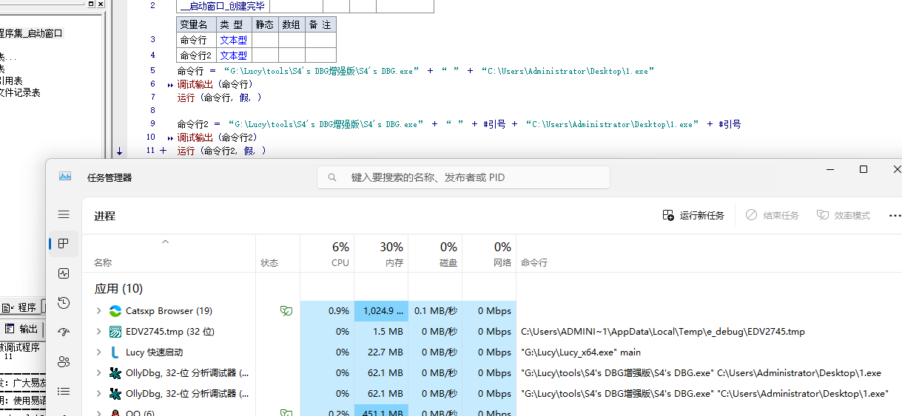
Task: Click efficiency leaf icon on Catsxp Browser row
Action: click(x=286, y=311)
